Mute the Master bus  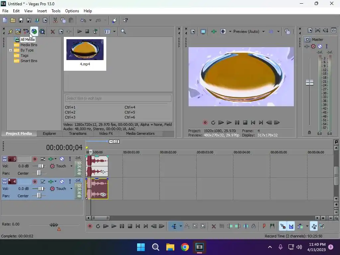pyautogui.click(x=320, y=46)
